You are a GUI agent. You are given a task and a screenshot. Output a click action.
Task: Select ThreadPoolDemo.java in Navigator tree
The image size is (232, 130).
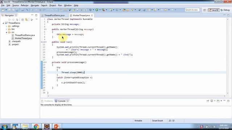[x=25, y=35]
